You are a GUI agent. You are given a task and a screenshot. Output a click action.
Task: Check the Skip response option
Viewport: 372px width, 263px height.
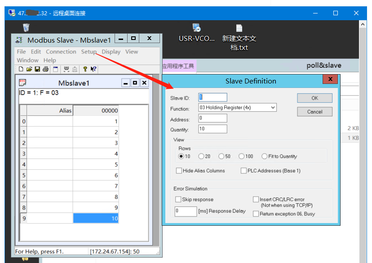(x=178, y=200)
